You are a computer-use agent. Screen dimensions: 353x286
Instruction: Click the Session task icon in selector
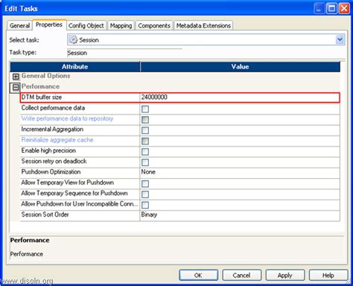[x=73, y=39]
